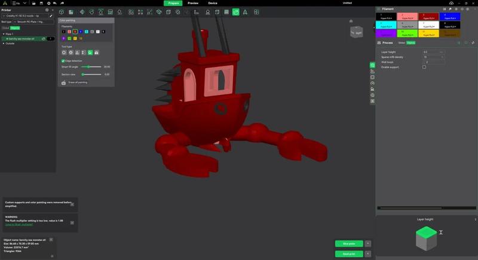Image resolution: width=478 pixels, height=260 pixels.
Task: Click the Slice plate button
Action: coord(349,243)
